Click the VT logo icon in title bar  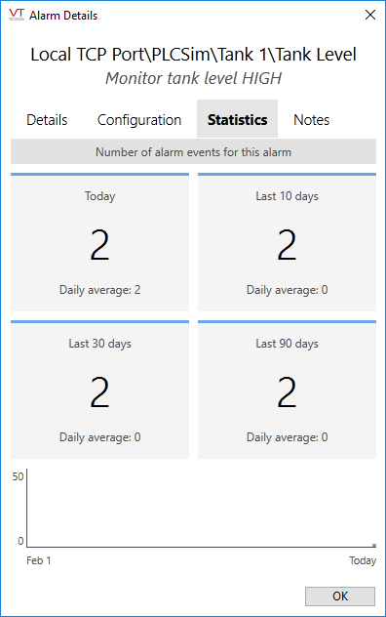17,15
